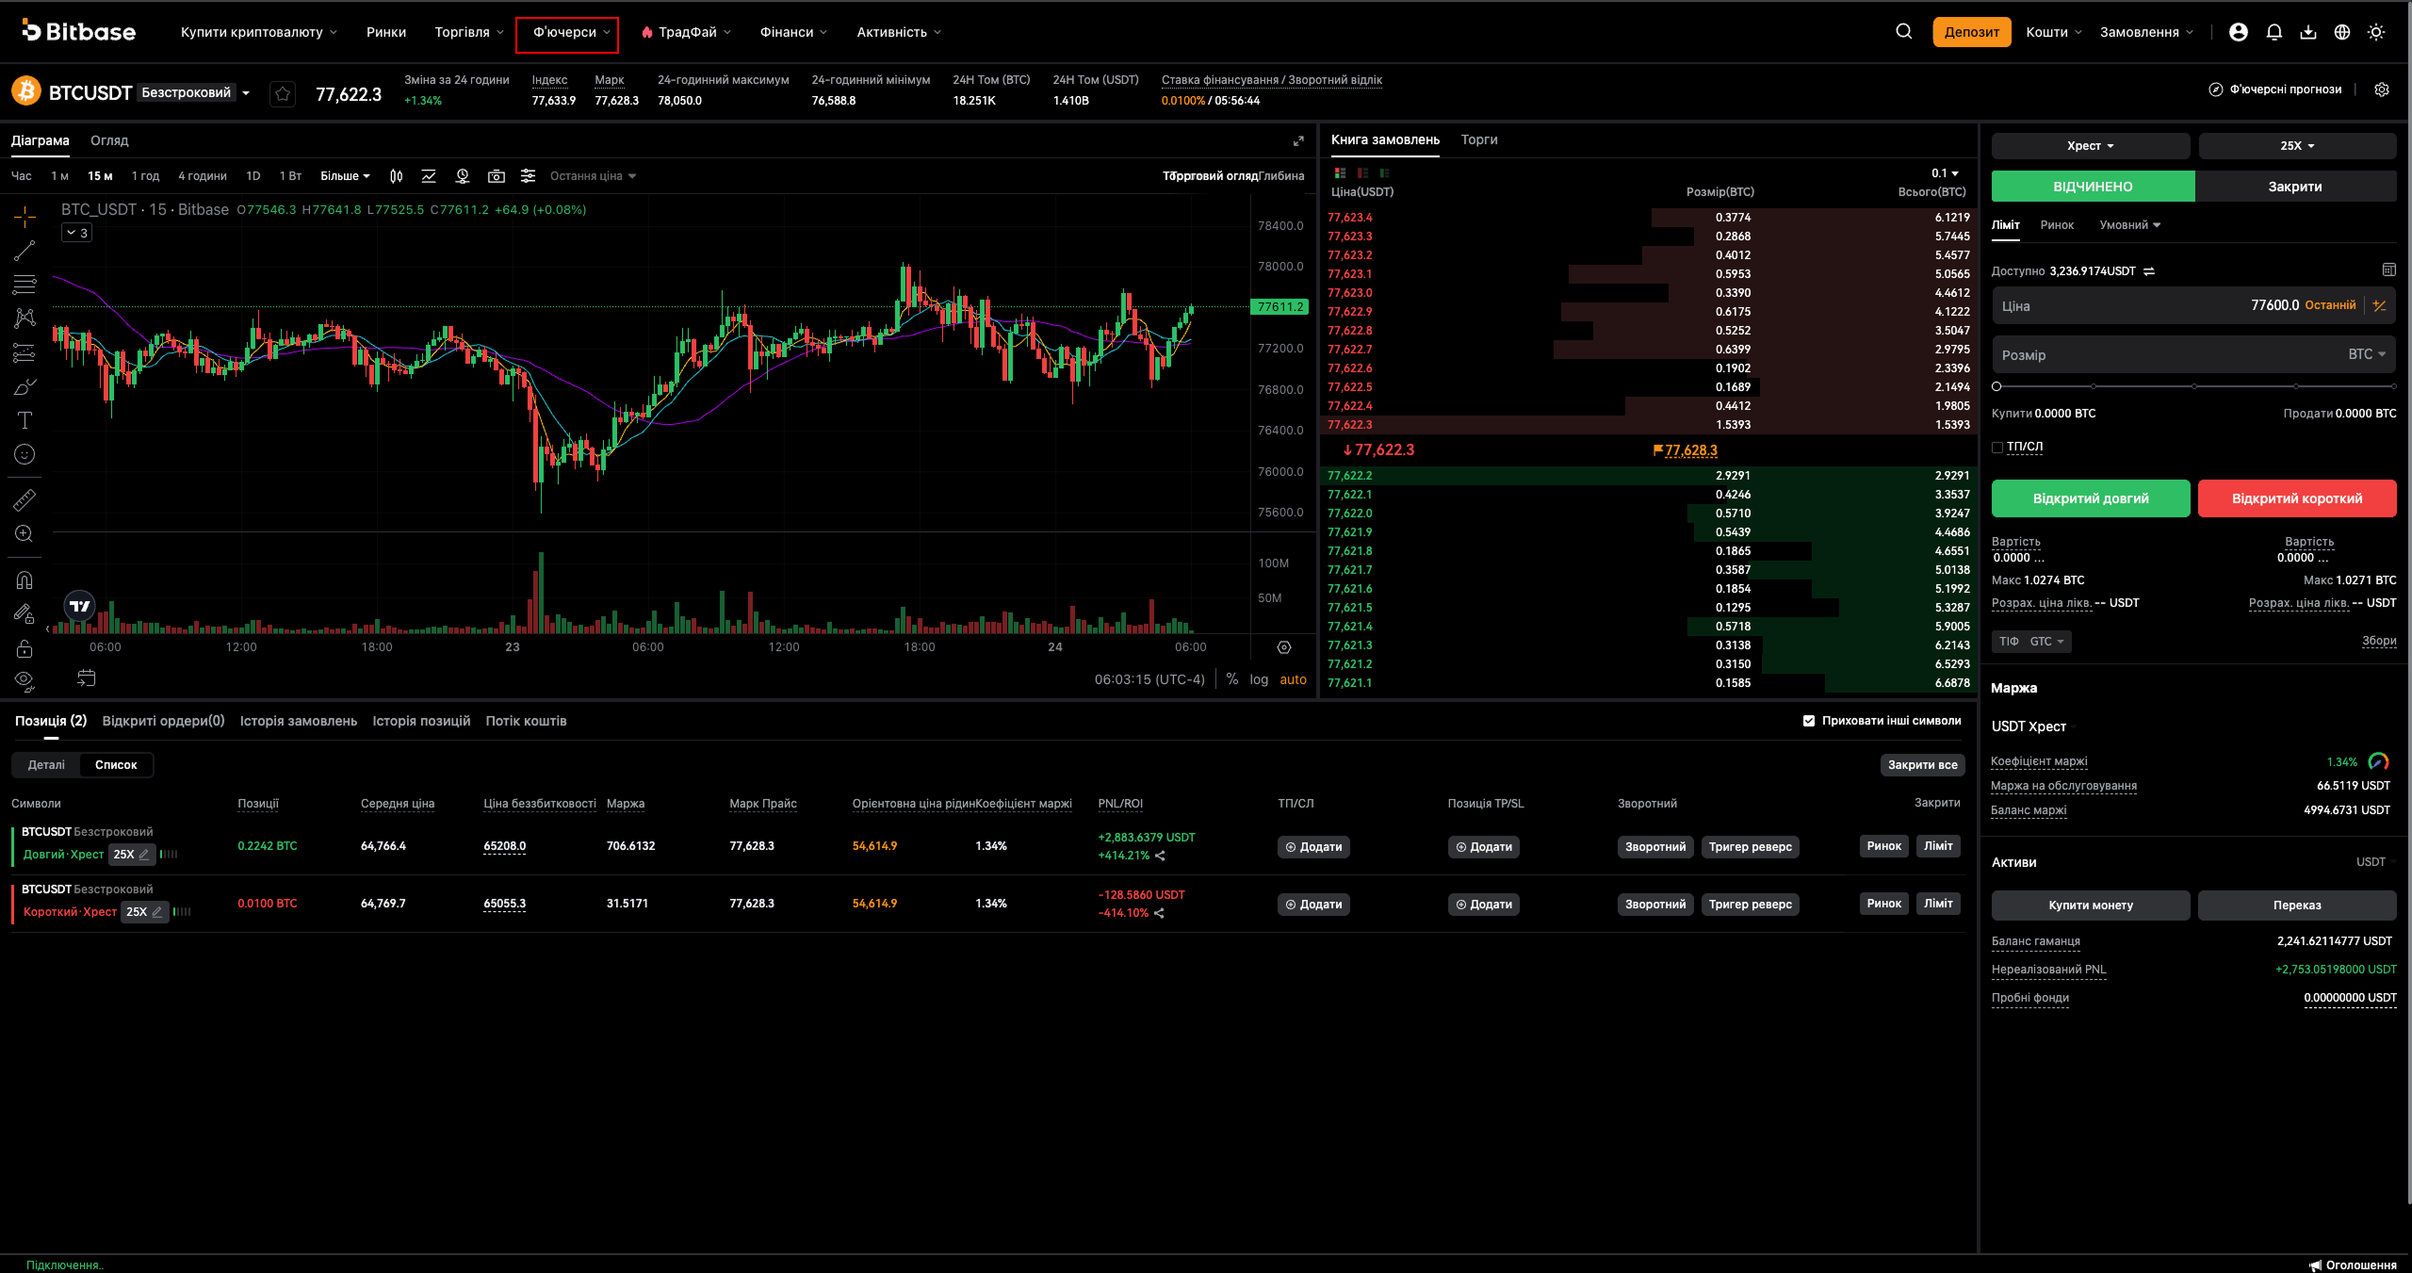
Task: Switch to the Огляд tab
Action: pos(109,140)
